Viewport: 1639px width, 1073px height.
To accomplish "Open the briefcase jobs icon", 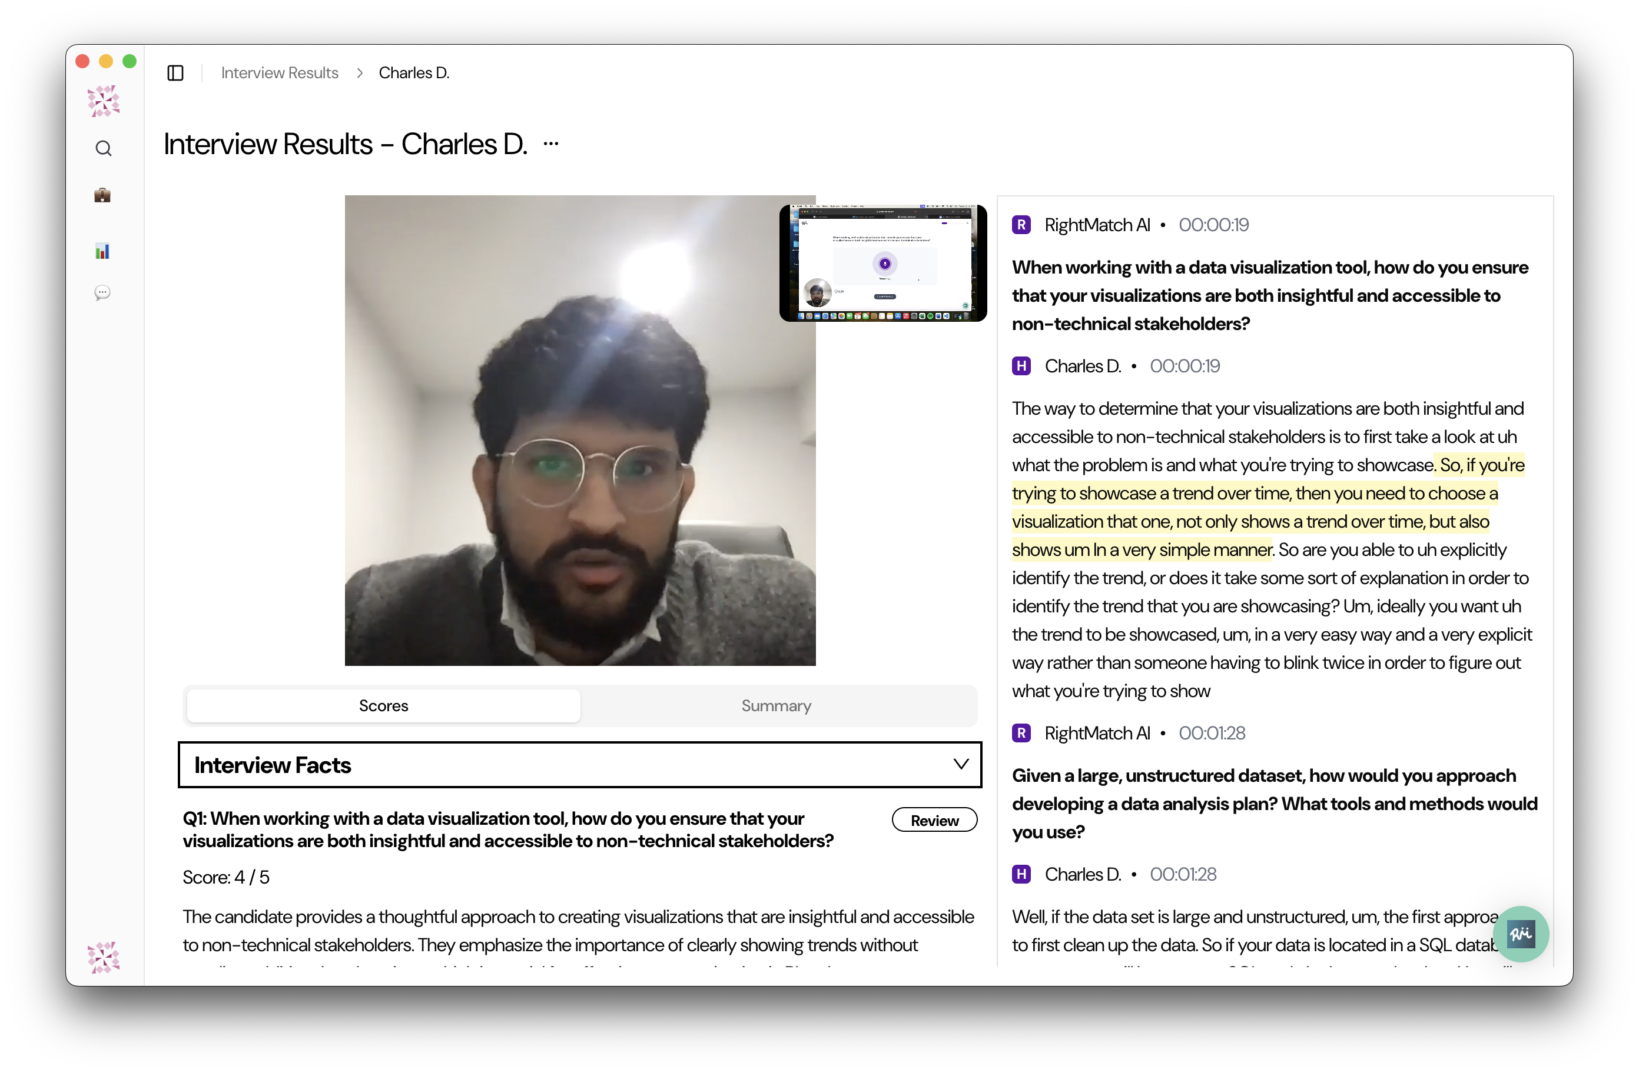I will point(102,195).
